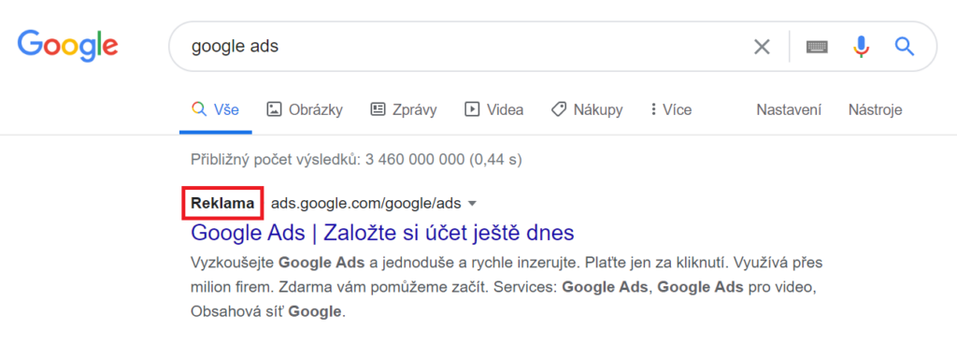Click the newspaper icon beside Zprávy
This screenshot has width=957, height=344.
tap(378, 109)
